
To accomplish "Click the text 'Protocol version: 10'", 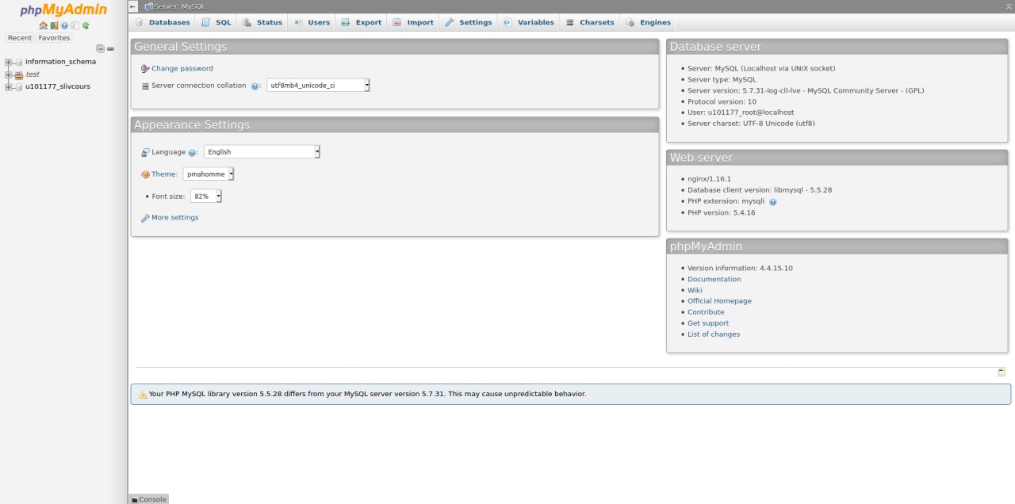I will click(x=722, y=101).
